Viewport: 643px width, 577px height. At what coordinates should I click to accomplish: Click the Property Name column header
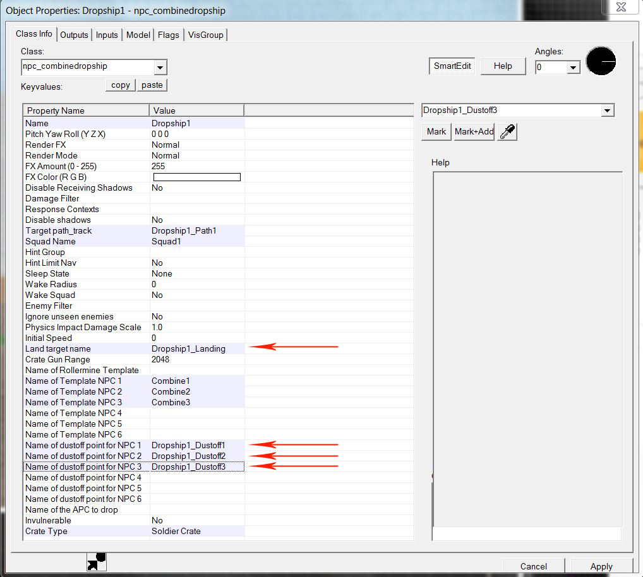[x=86, y=110]
